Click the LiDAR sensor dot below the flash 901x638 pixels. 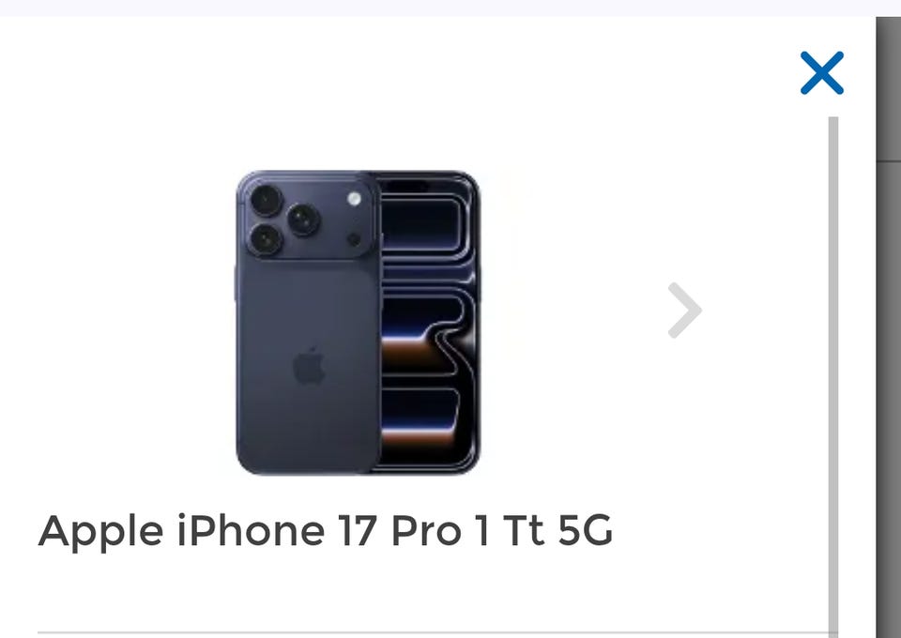point(354,239)
